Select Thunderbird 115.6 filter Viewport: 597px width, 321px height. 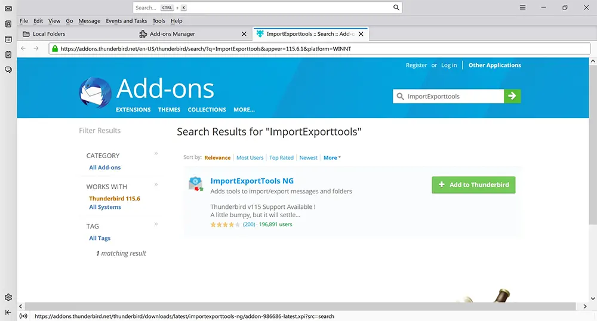(115, 199)
